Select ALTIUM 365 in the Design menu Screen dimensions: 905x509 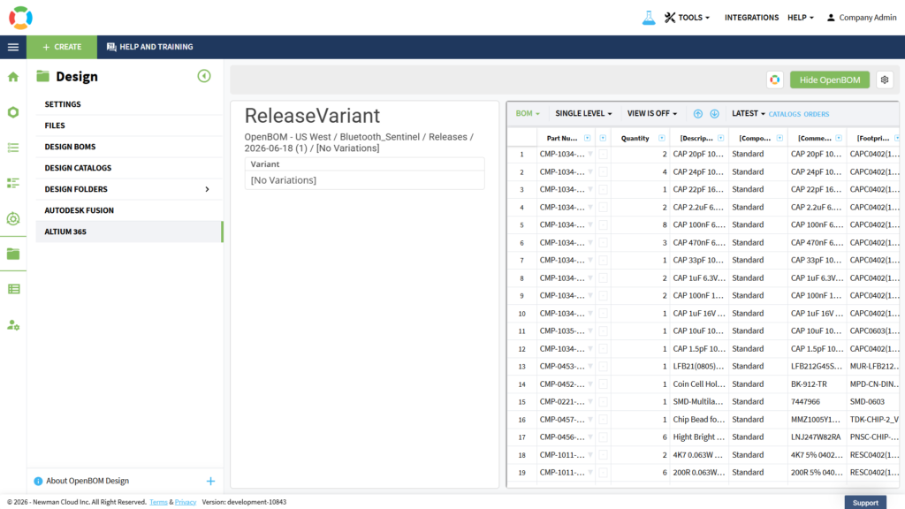129,232
